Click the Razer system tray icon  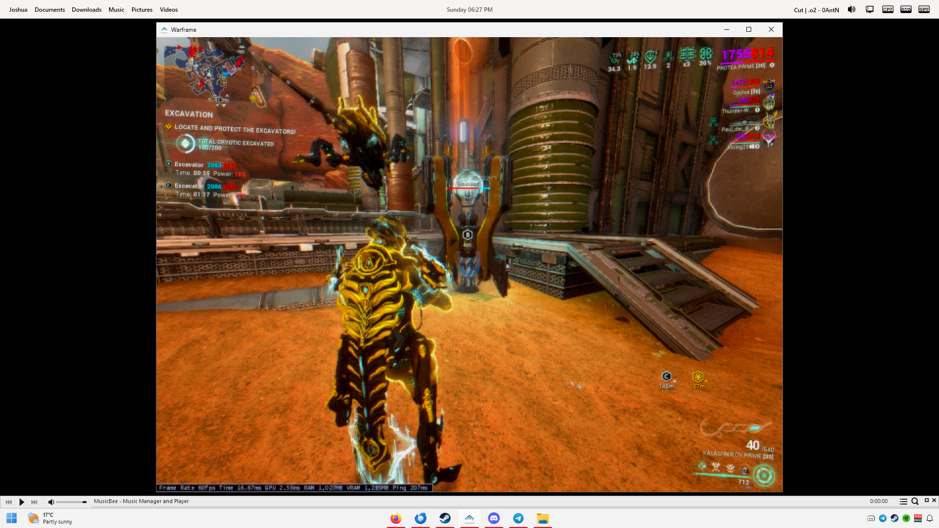(x=906, y=518)
